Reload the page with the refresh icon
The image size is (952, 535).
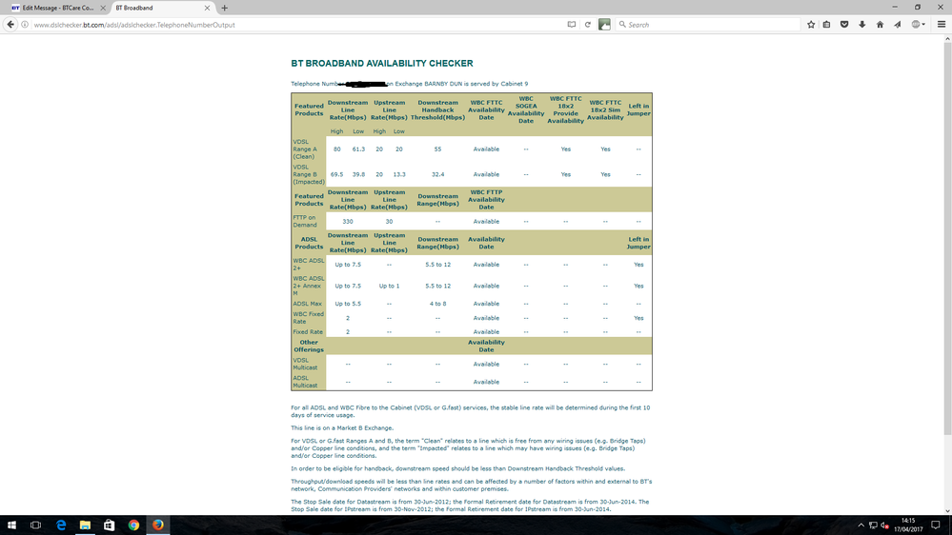[587, 25]
